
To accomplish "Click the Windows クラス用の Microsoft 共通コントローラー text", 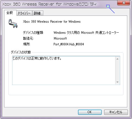I will 86,33.
